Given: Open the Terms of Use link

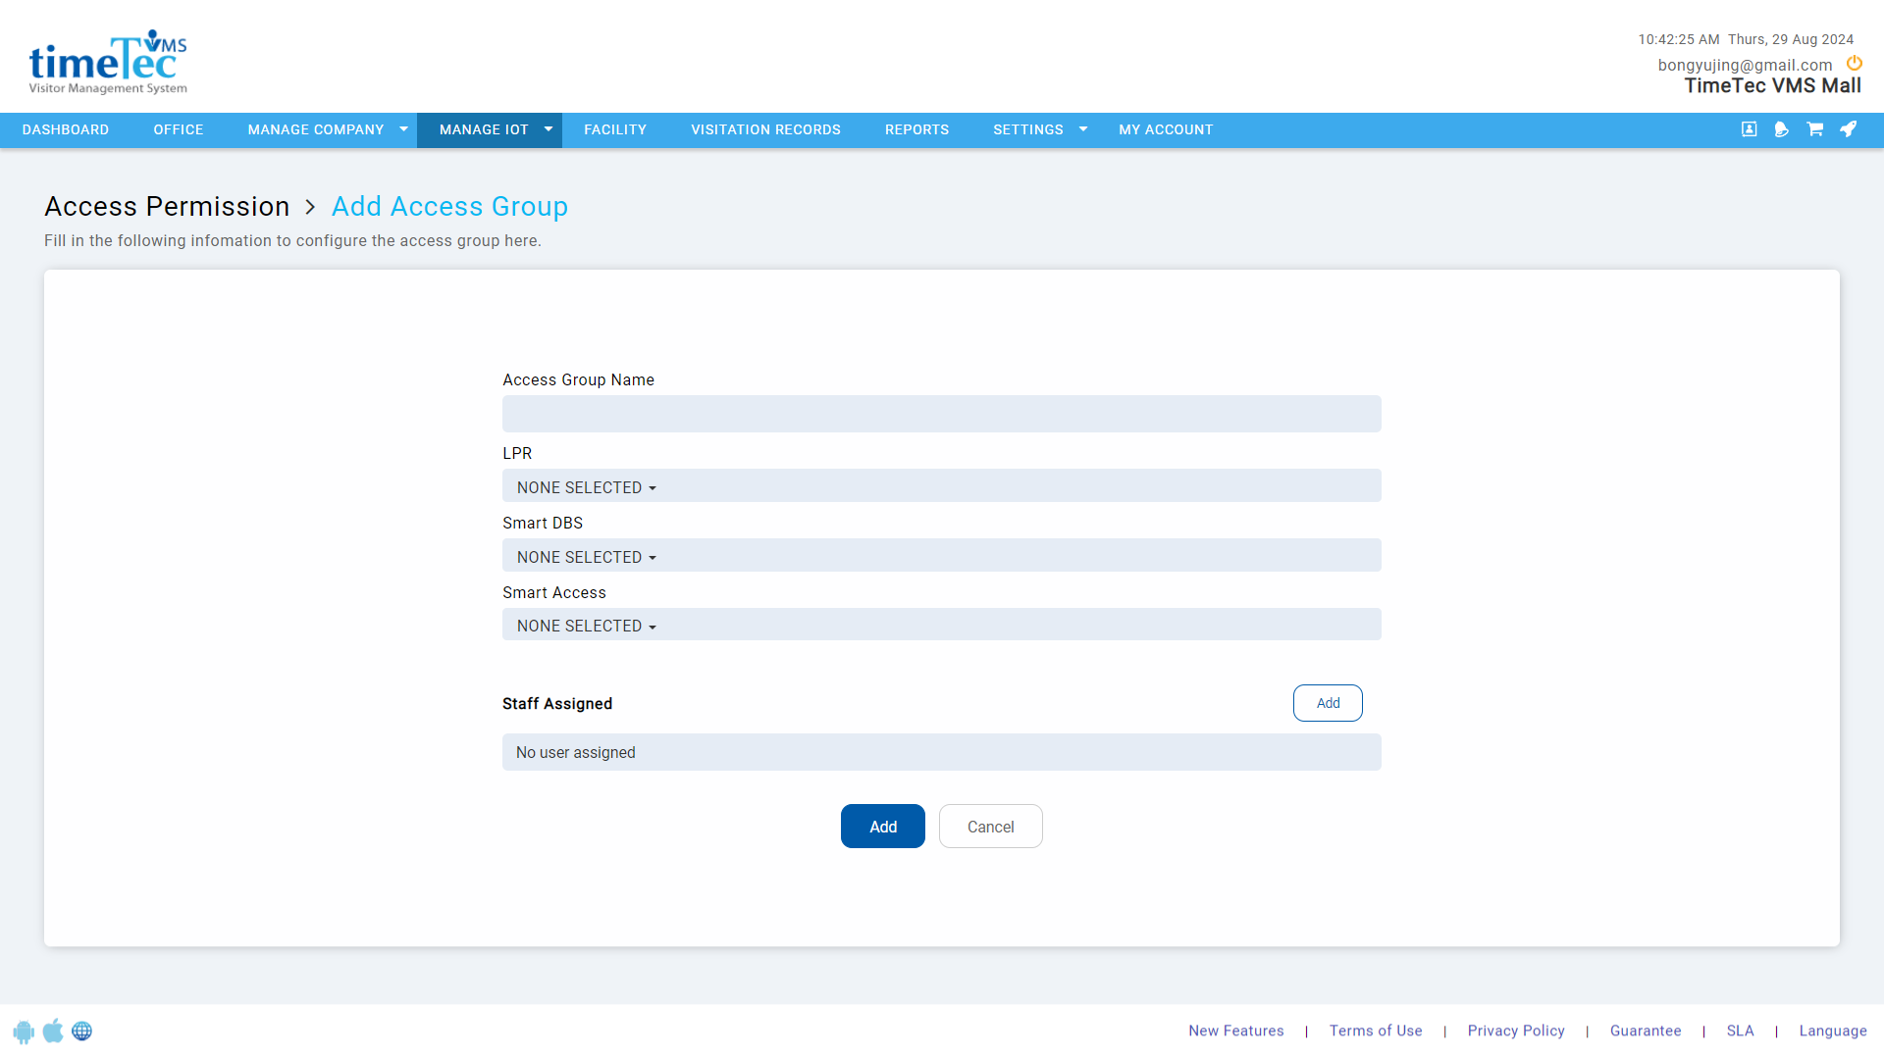Looking at the screenshot, I should (x=1376, y=1031).
